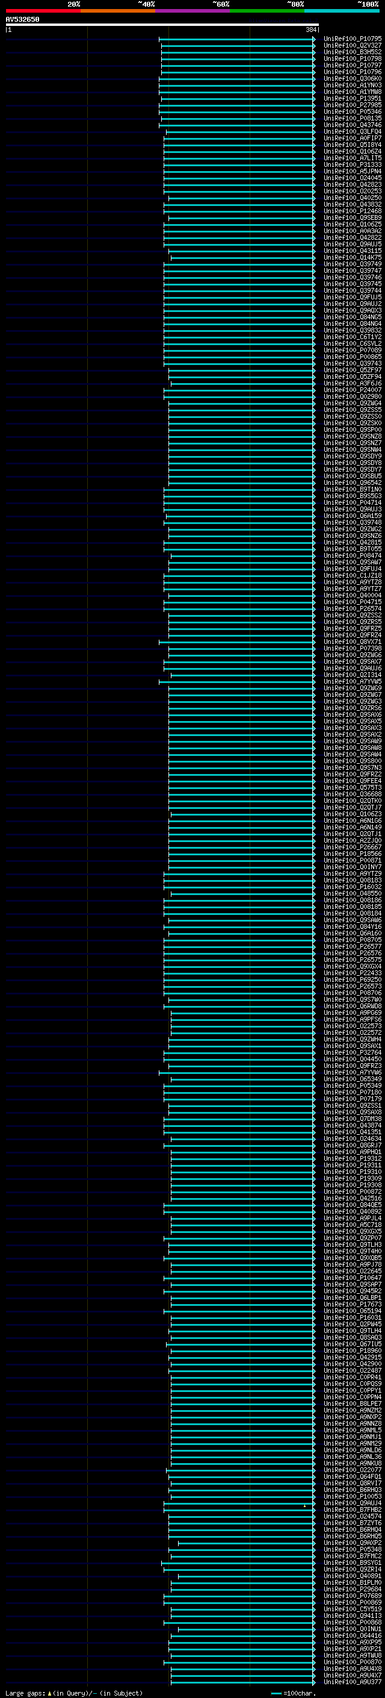This screenshot has width=385, height=1698.
Task: Click the UniRef100_P19309 label
Action: 353,1179
